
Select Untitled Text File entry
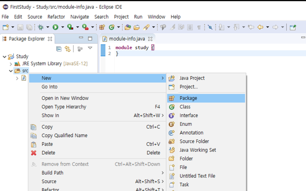[206, 176]
